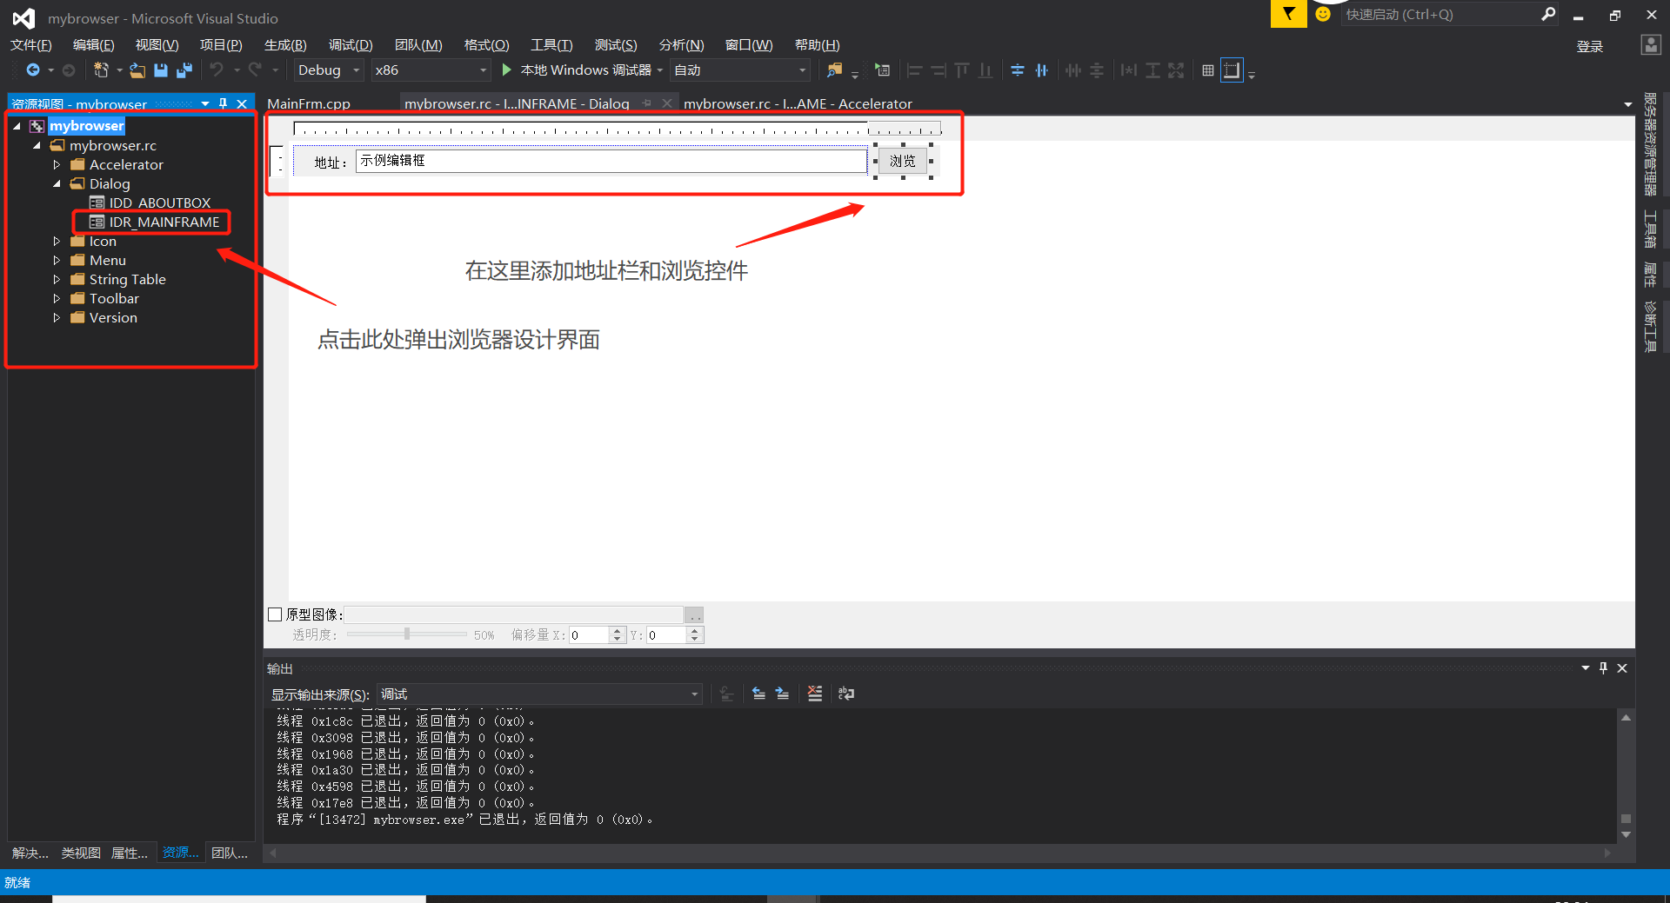
Task: Expand the Version folder node
Action: (x=57, y=317)
